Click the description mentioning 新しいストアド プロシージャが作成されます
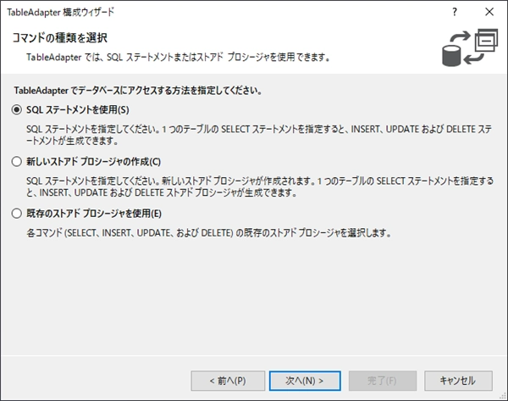Screen dimensions: 508x401 [x=260, y=187]
